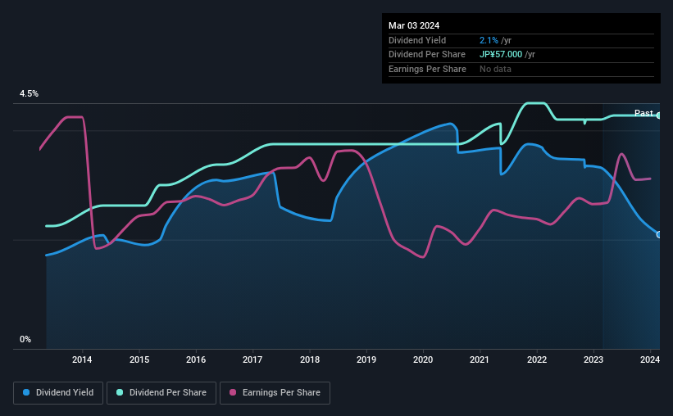Click the Mar 03 2024 tooltip date
The height and width of the screenshot is (416, 673).
point(414,25)
